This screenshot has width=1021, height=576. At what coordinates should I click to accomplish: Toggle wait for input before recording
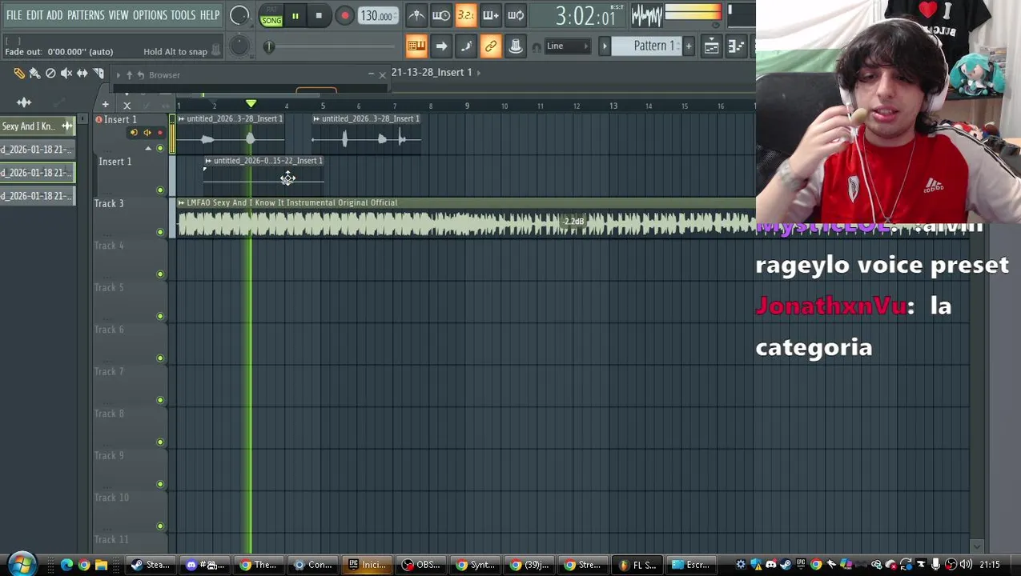pos(441,15)
